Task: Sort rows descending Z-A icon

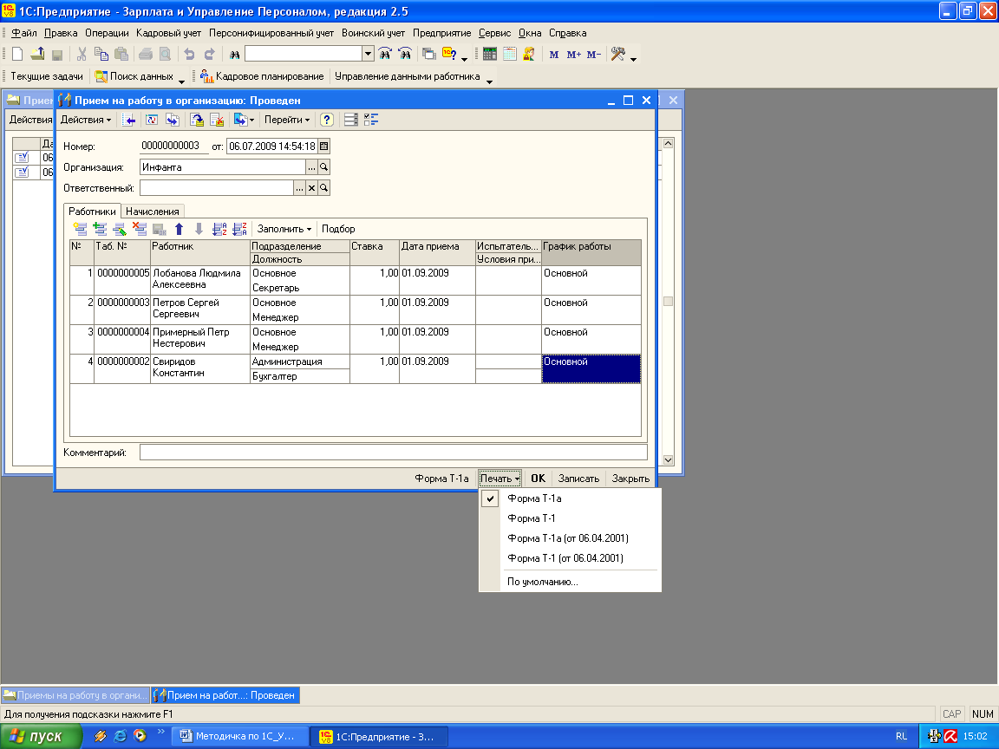Action: tap(239, 229)
